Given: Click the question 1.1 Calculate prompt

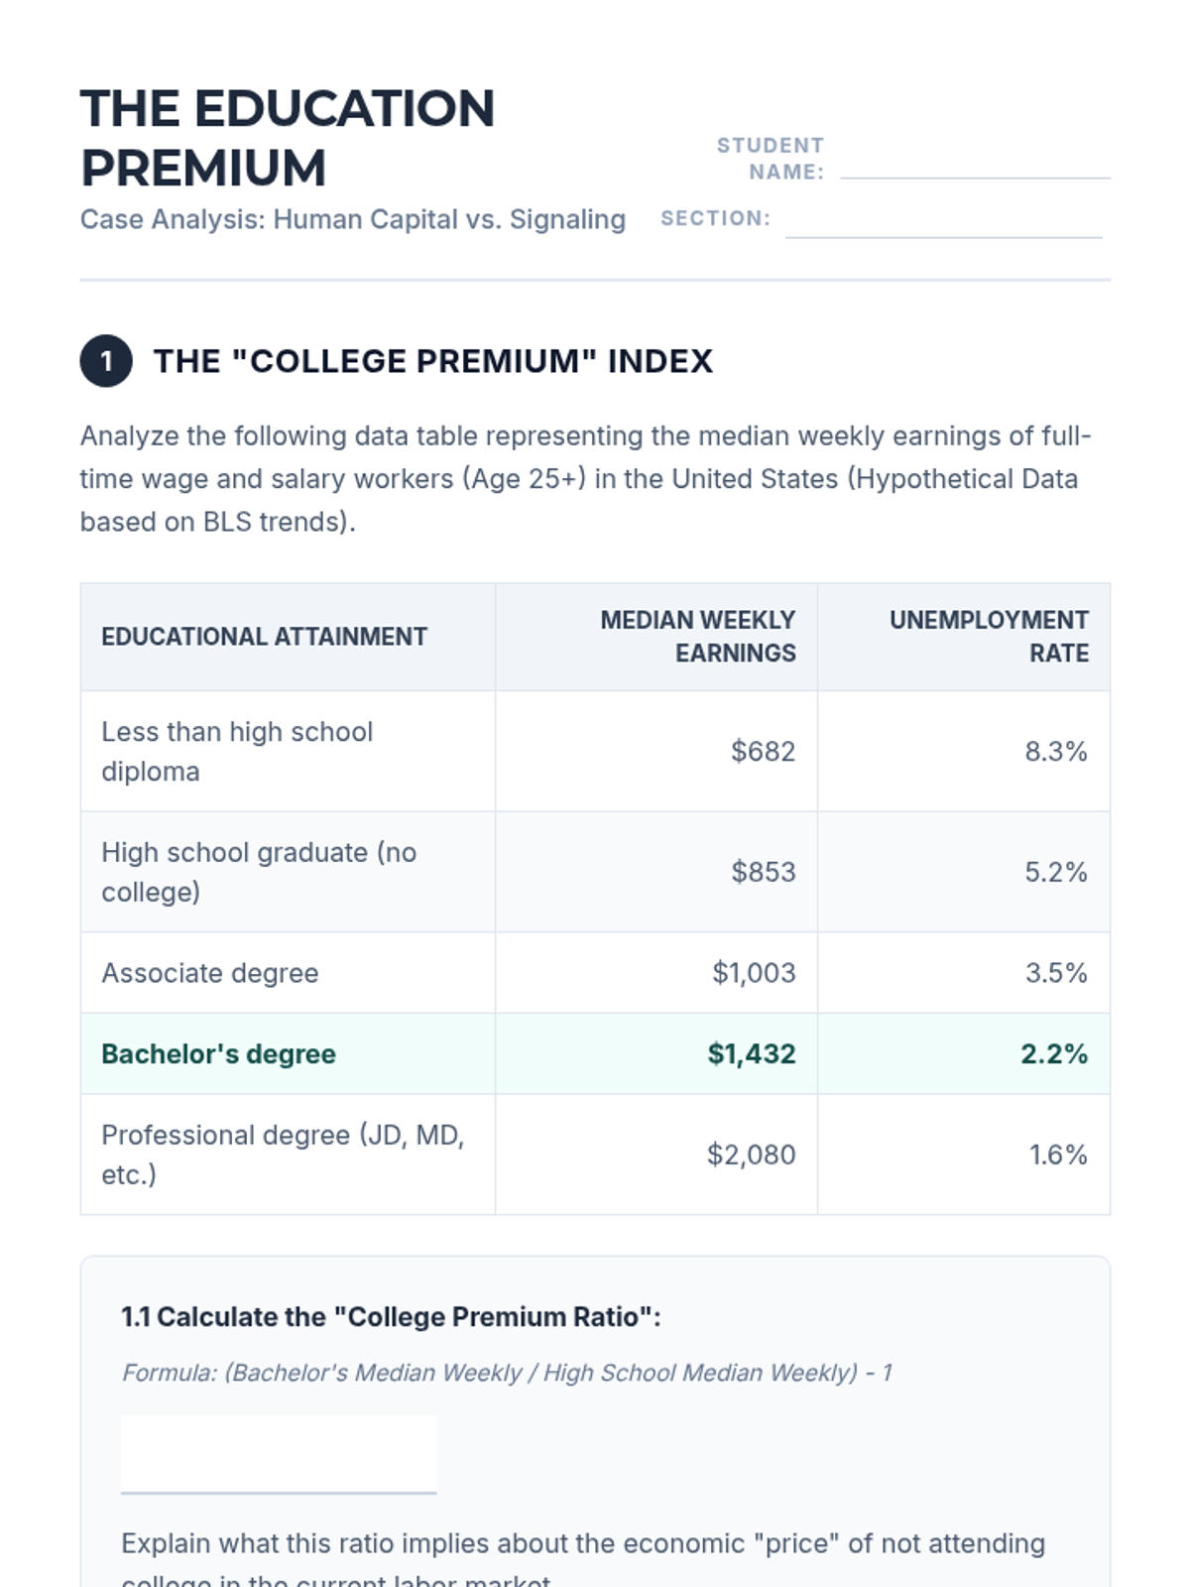Looking at the screenshot, I should pyautogui.click(x=391, y=1317).
